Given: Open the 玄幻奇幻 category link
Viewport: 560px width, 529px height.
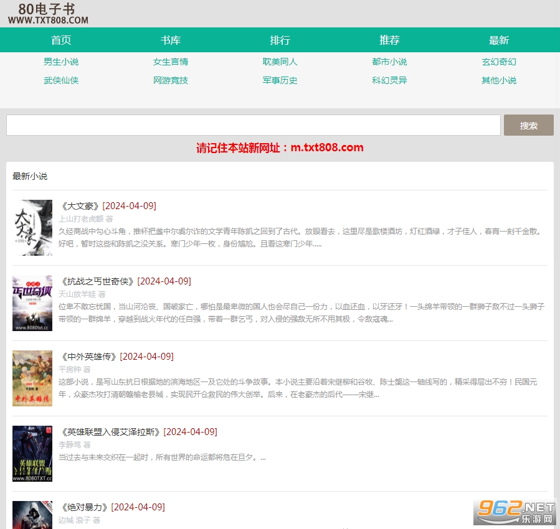Looking at the screenshot, I should 499,62.
